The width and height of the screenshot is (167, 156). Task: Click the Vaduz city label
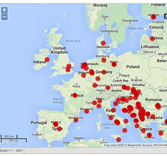tap(101, 90)
